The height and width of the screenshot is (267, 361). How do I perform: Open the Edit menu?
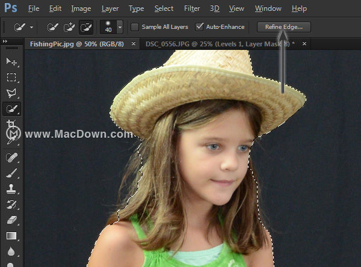coord(55,8)
